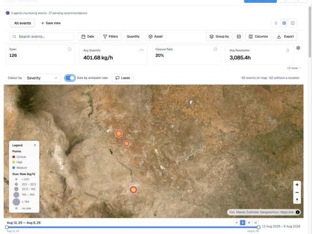
Task: Switch to list view icon
Action: point(276,23)
